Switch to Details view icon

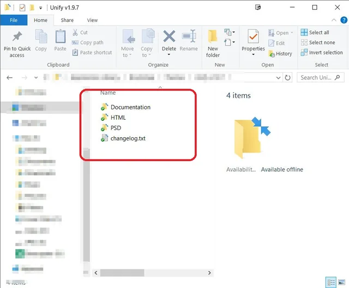331,283
